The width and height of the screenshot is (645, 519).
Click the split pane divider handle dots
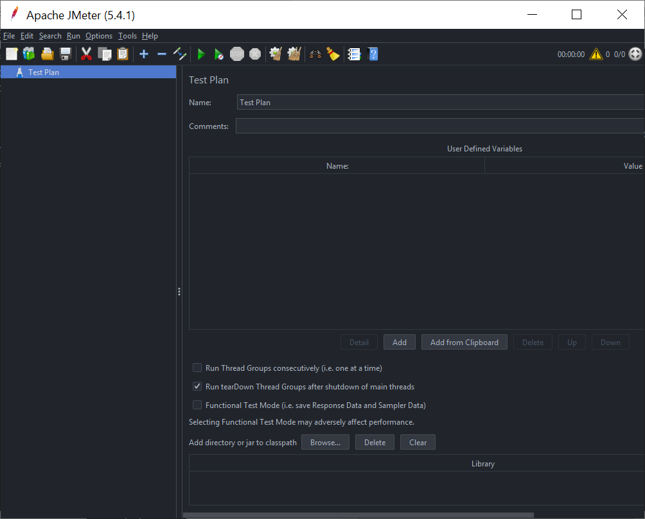pos(179,291)
